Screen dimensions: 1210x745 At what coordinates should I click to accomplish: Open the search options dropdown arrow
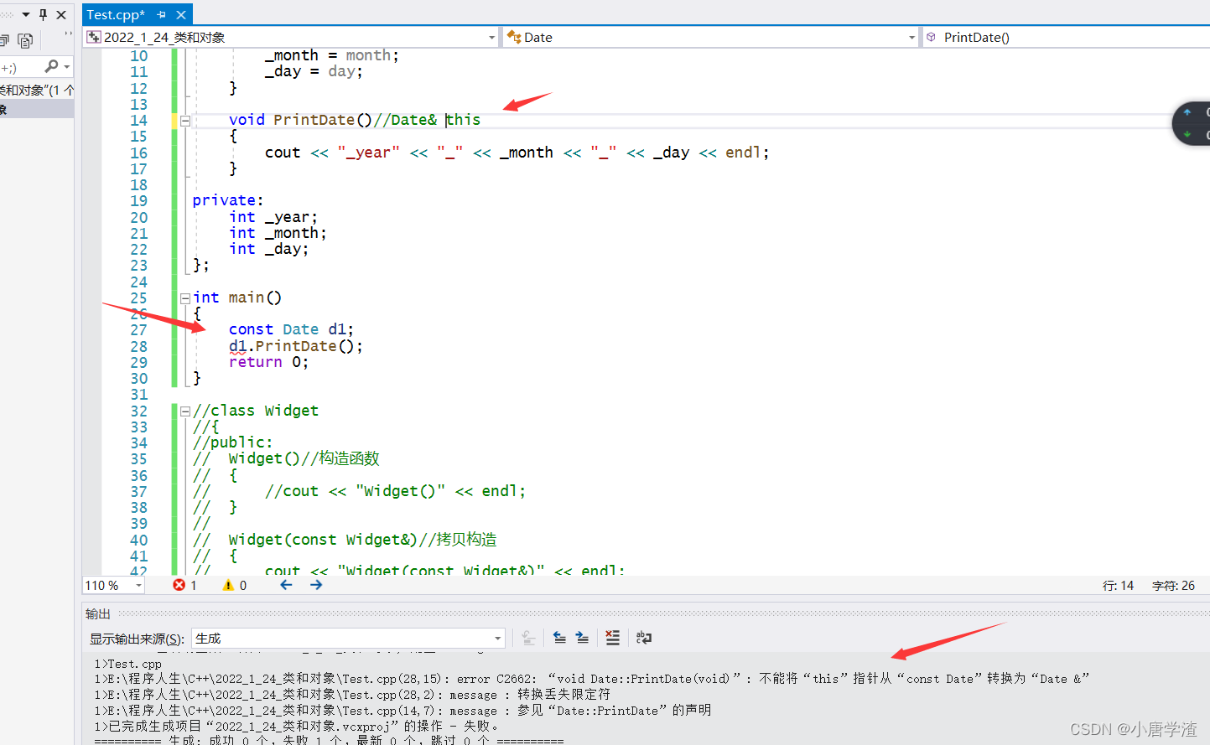click(66, 67)
